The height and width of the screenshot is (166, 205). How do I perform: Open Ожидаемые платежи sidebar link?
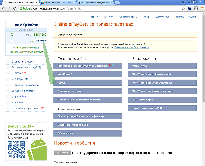click(24, 91)
